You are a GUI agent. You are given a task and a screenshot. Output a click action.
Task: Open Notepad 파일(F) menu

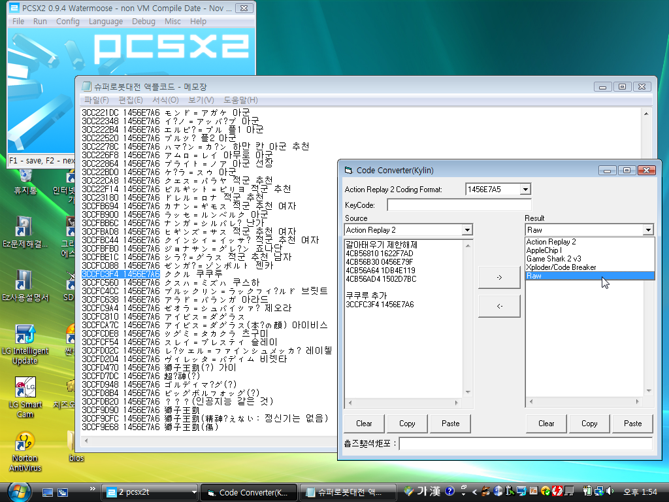[97, 100]
